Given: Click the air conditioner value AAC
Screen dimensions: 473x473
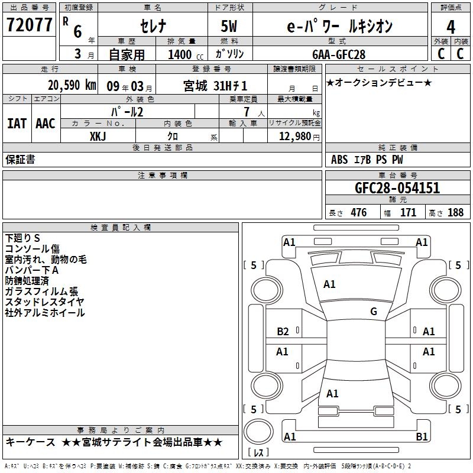Looking at the screenshot, I should 46,124.
